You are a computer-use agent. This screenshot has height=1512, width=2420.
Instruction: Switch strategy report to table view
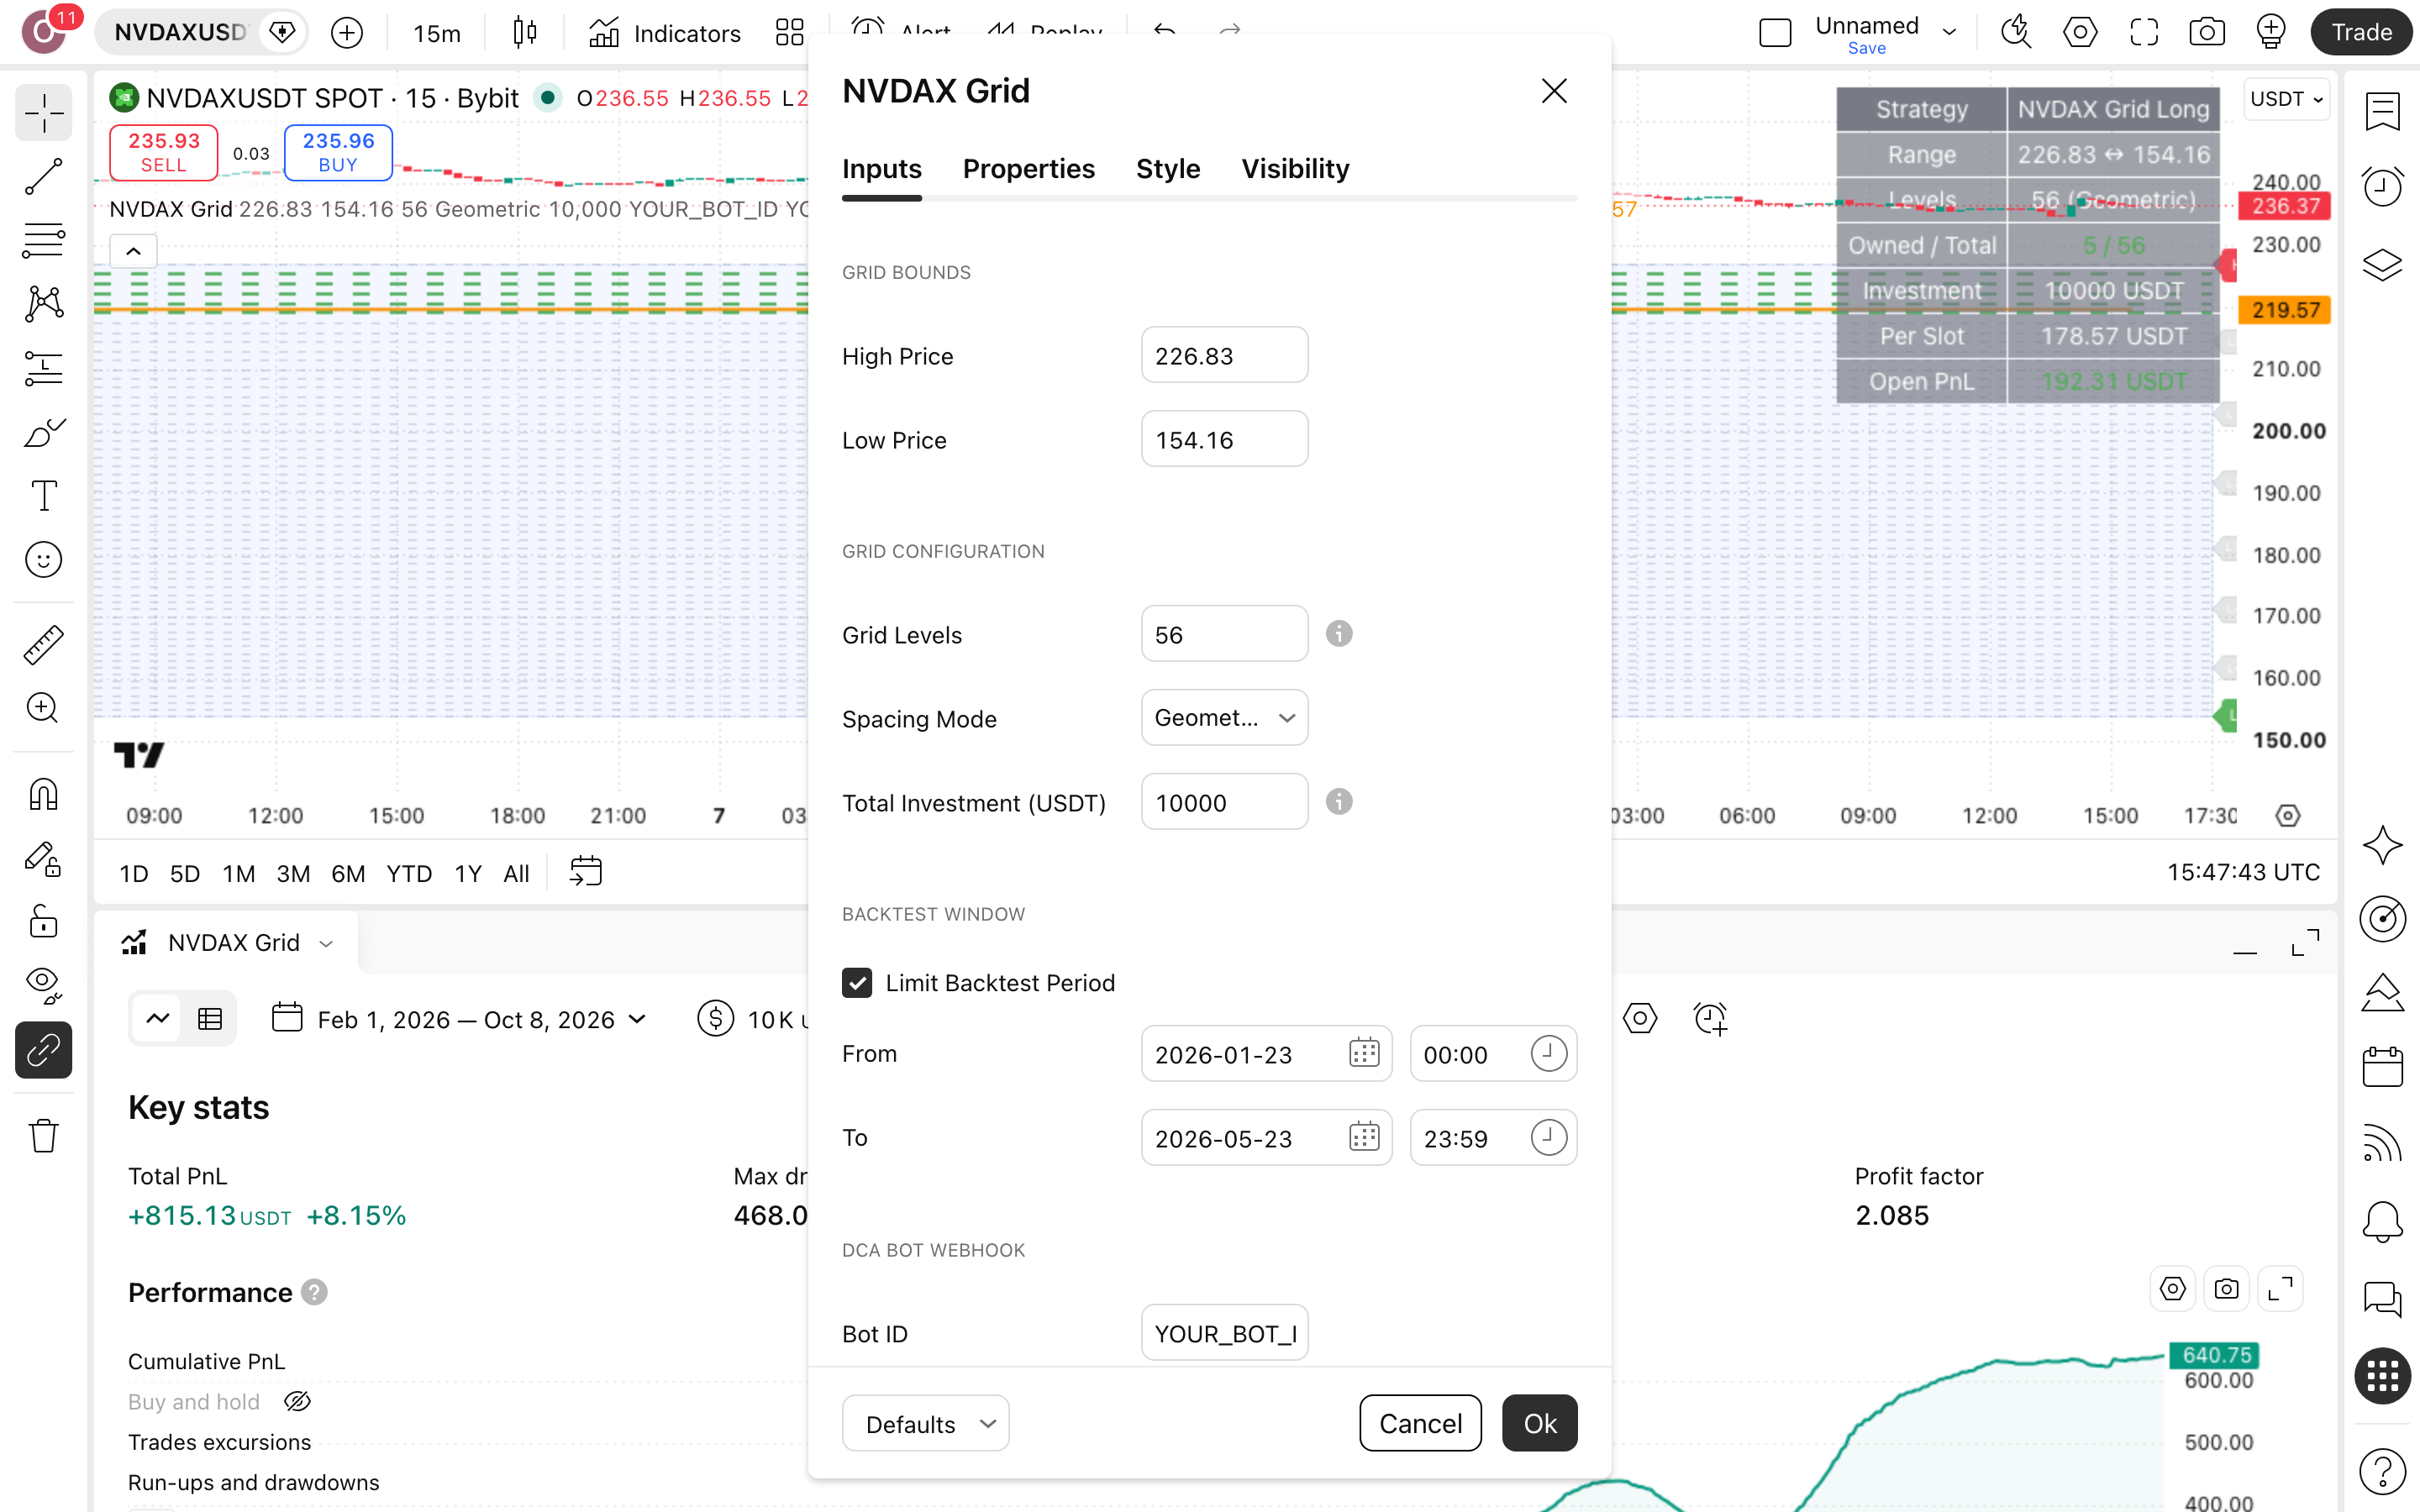(x=210, y=1019)
